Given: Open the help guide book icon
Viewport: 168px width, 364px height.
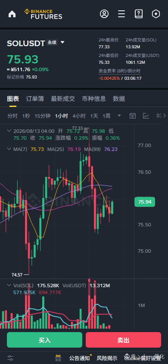Looking at the screenshot, I should [139, 14].
